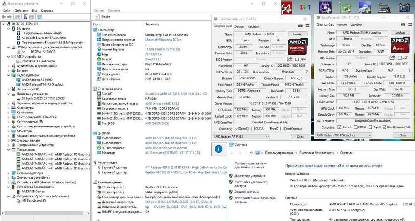Toggle UEFI checkbox in R7 M360 GPU-Z
The image size is (415, 221).
297,60
